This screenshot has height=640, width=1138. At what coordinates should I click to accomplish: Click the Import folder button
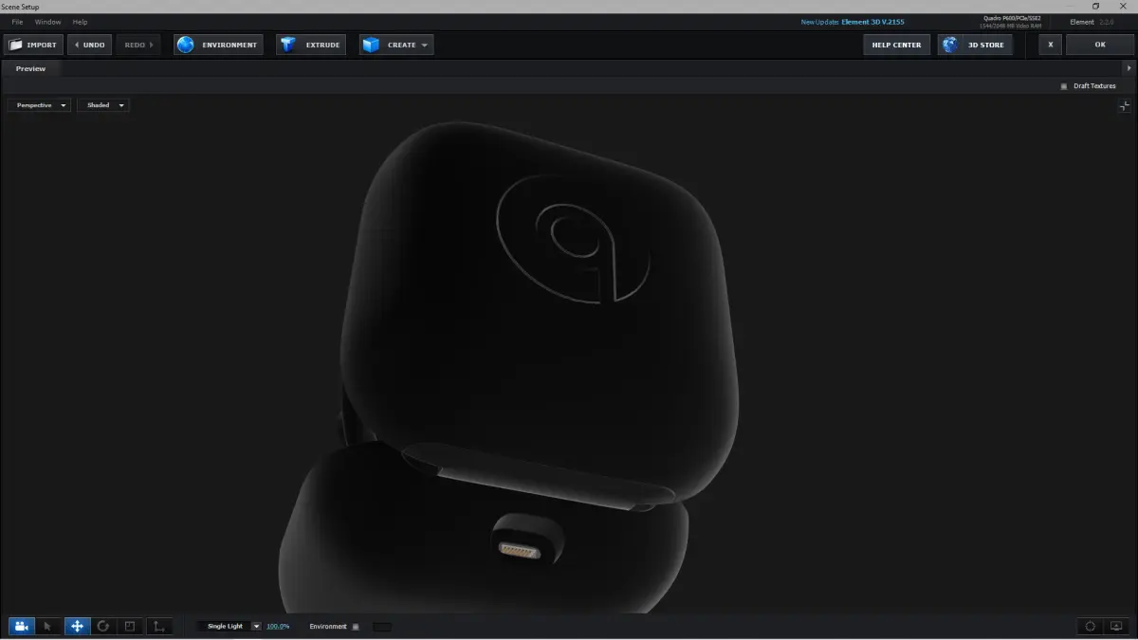click(33, 45)
